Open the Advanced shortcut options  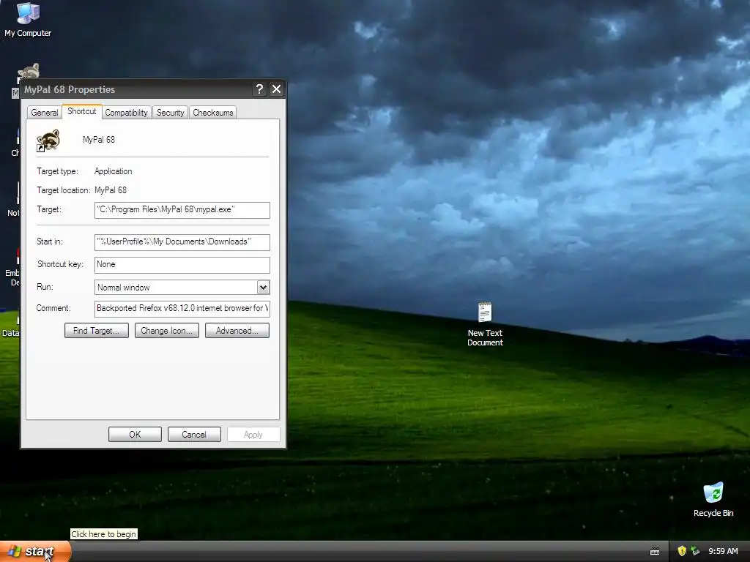coord(237,331)
